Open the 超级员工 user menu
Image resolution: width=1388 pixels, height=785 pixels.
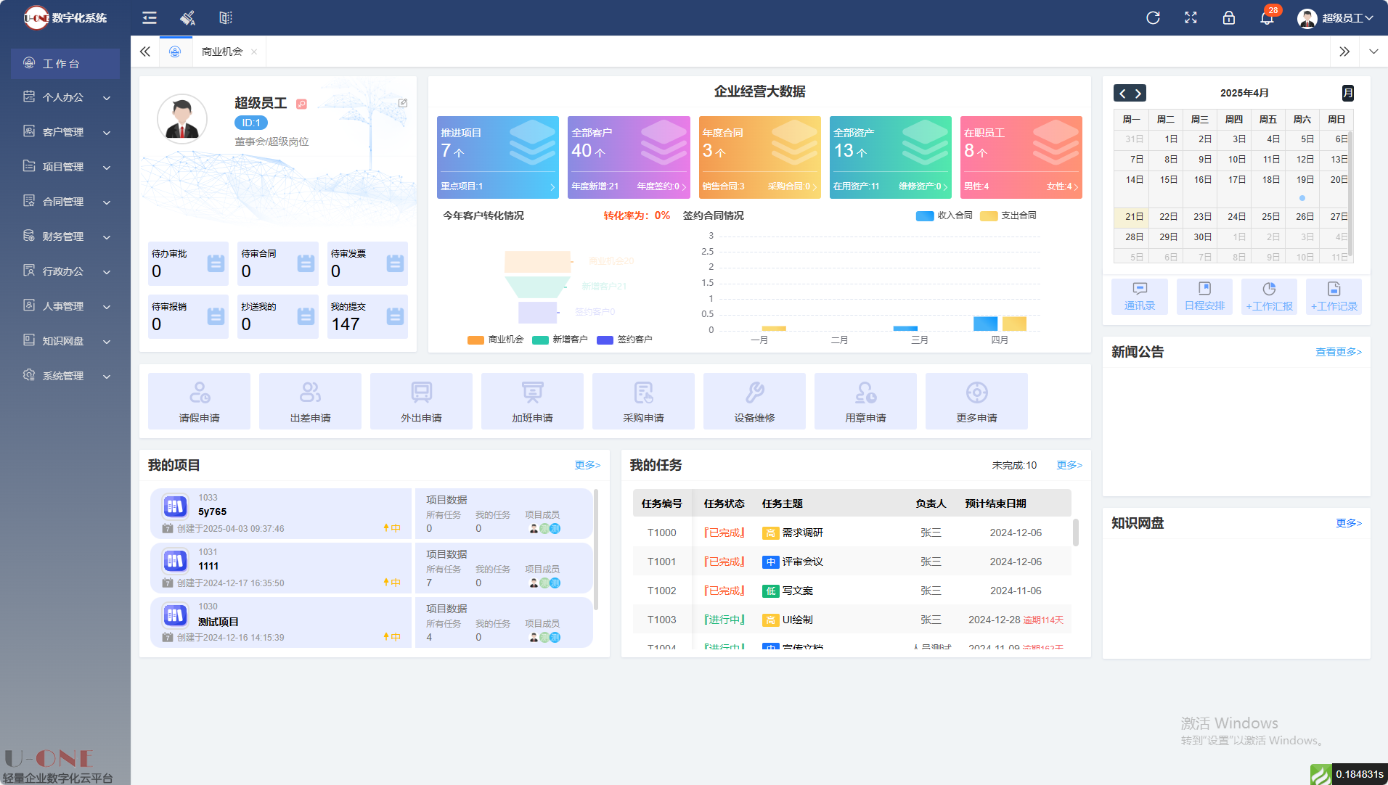[x=1335, y=17]
